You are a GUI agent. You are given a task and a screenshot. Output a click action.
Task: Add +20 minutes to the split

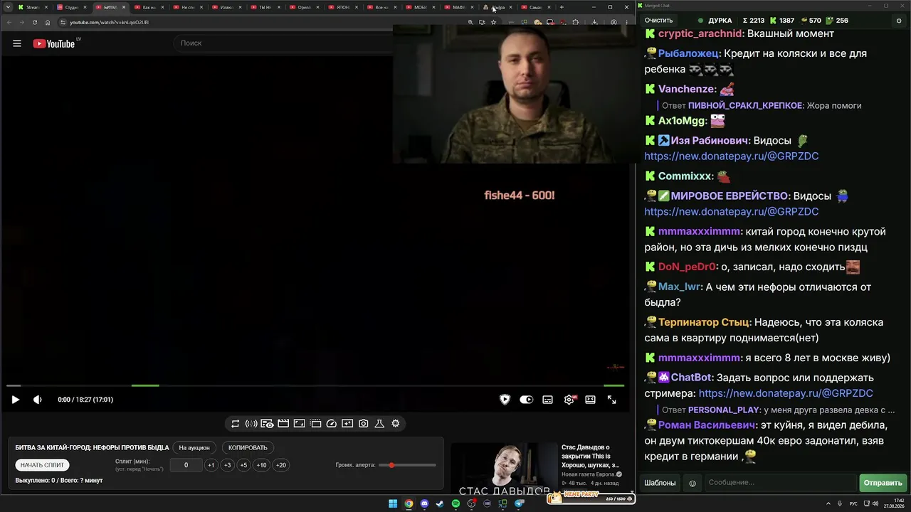point(280,465)
